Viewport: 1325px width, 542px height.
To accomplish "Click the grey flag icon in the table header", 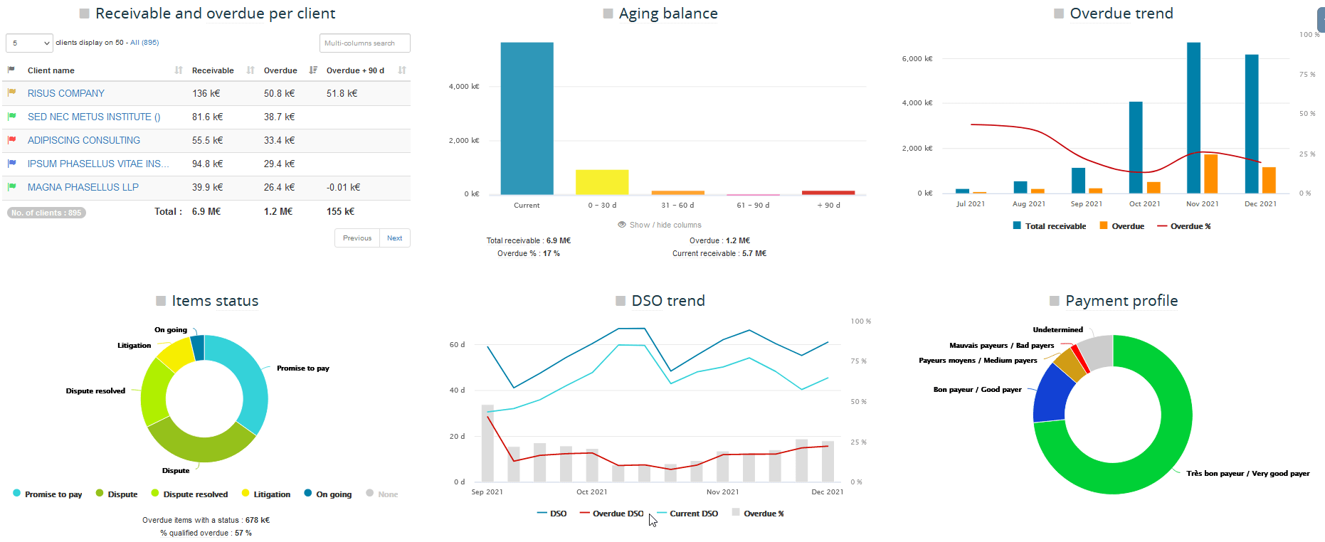I will point(11,70).
